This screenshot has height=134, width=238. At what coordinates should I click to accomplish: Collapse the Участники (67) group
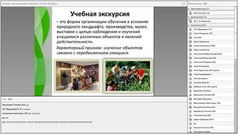(189, 25)
